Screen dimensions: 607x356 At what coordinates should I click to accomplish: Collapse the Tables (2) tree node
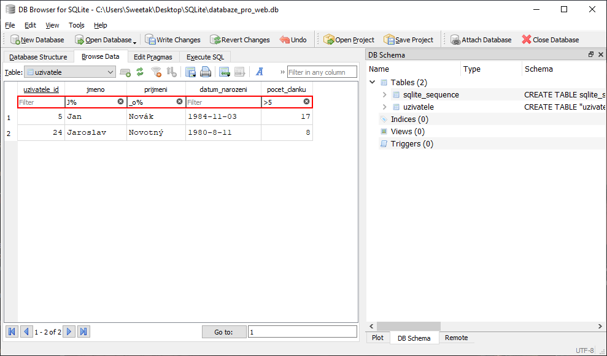373,82
